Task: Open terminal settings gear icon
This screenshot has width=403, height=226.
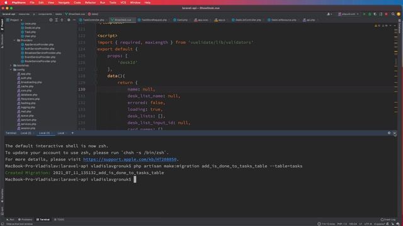Action: coord(389,133)
